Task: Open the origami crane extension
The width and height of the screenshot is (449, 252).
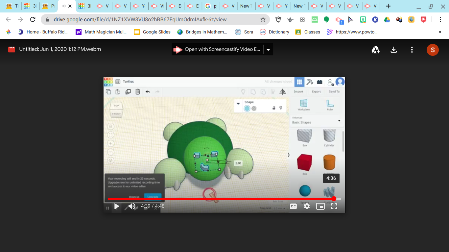Action: pos(290,20)
